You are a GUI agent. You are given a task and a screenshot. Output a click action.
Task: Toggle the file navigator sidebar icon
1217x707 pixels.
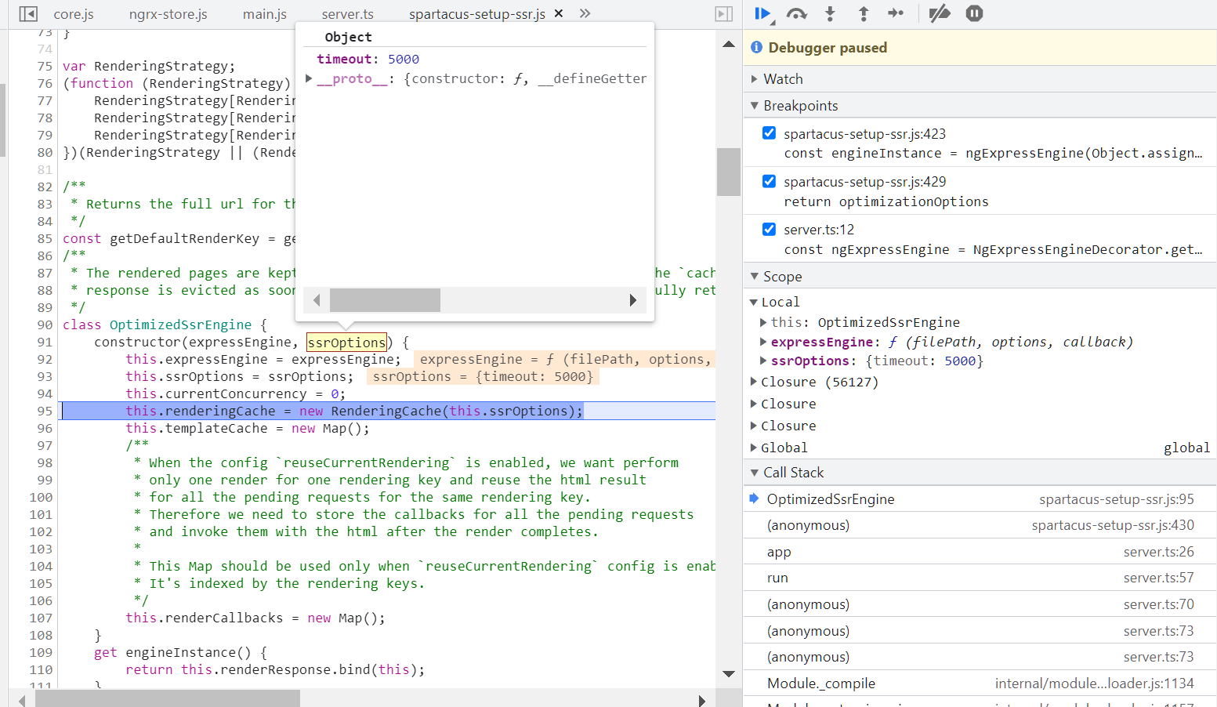28,14
